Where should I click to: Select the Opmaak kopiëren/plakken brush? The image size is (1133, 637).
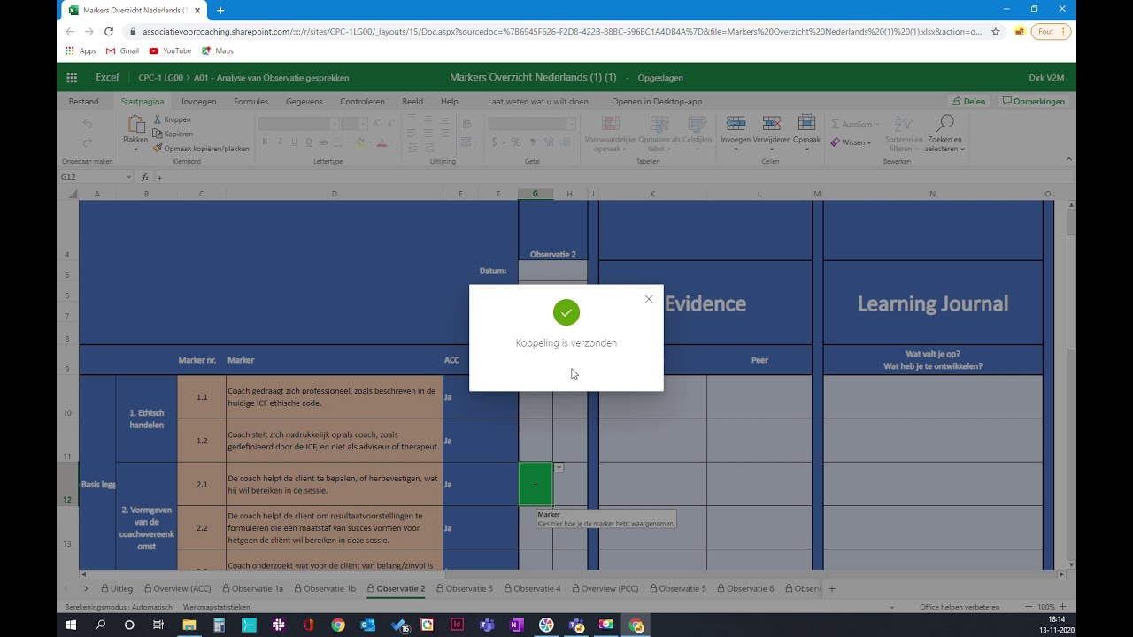click(x=158, y=149)
